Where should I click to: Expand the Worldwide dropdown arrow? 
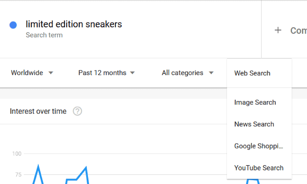tap(51, 73)
